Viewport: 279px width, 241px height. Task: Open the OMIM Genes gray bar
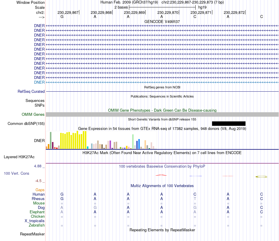tap(162, 114)
